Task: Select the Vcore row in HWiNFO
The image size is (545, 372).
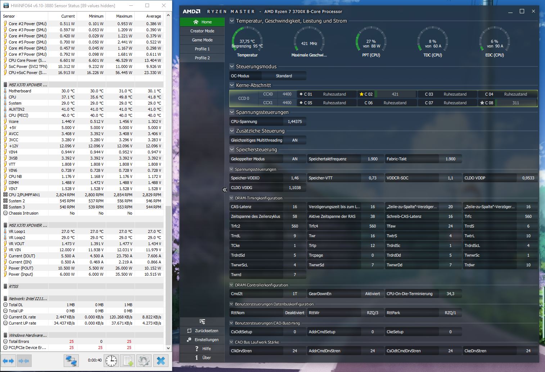Action: tap(83, 121)
